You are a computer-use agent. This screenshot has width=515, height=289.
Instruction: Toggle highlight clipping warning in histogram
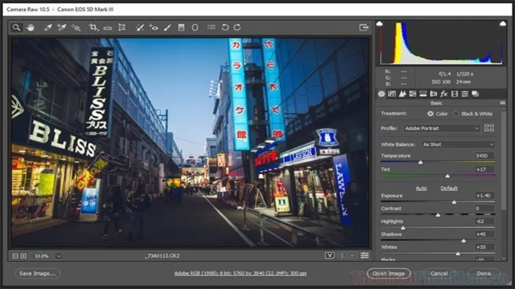pos(503,24)
